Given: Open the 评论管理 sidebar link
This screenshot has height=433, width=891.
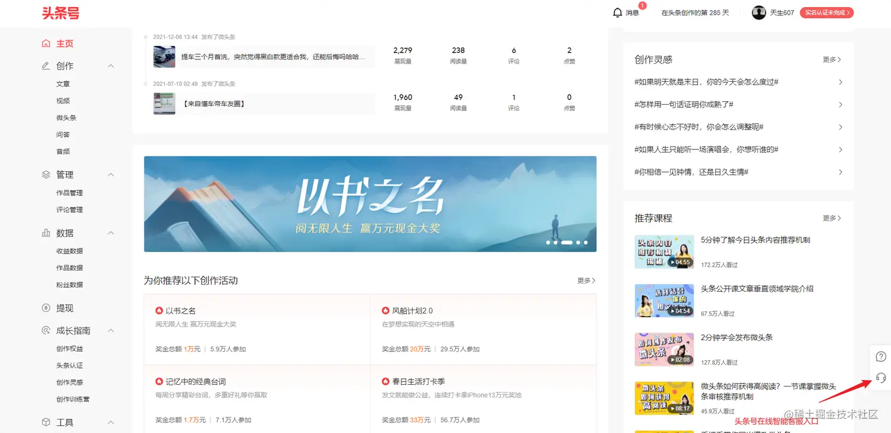Looking at the screenshot, I should [x=70, y=210].
